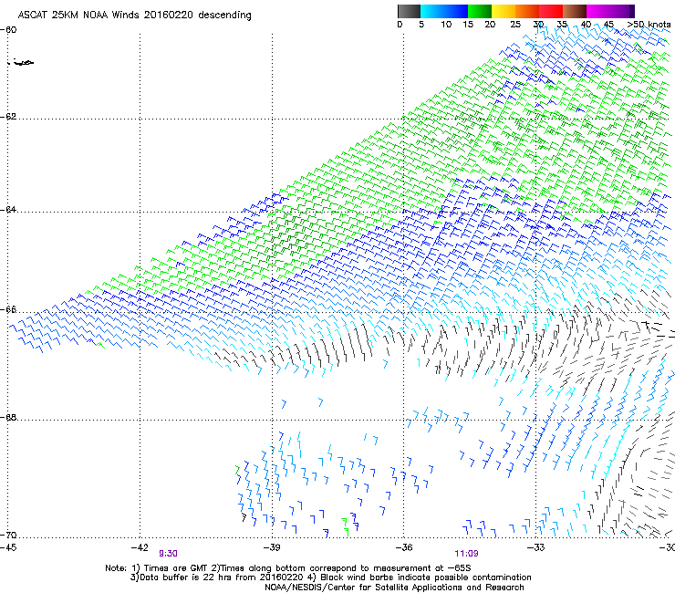Click the red 30-35 knots color segment
The width and height of the screenshot is (675, 593).
[551, 11]
